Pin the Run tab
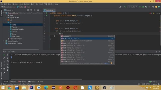 (4, 73)
